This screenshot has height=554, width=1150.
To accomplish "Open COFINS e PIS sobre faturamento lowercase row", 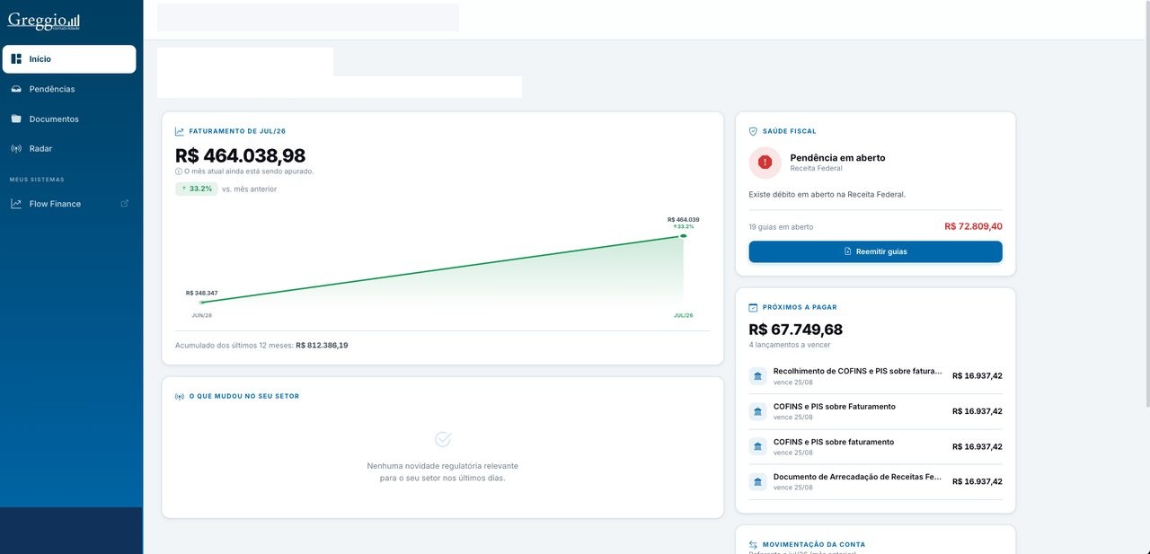I will coord(876,446).
